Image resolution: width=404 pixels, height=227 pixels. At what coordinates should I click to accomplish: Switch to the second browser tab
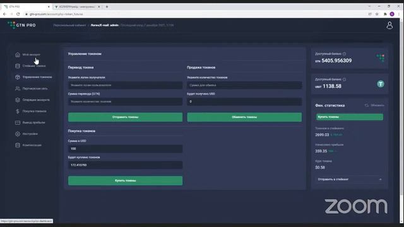tap(77, 7)
